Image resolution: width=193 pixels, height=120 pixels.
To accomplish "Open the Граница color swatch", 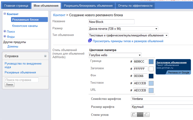I will [x=151, y=62].
